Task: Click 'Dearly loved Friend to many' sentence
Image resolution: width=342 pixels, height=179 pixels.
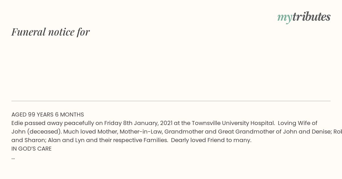Action: [x=211, y=140]
